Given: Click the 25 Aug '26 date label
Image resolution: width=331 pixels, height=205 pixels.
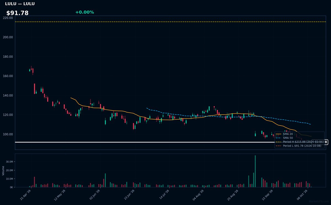Looking at the screenshot, I should pos(233,195).
